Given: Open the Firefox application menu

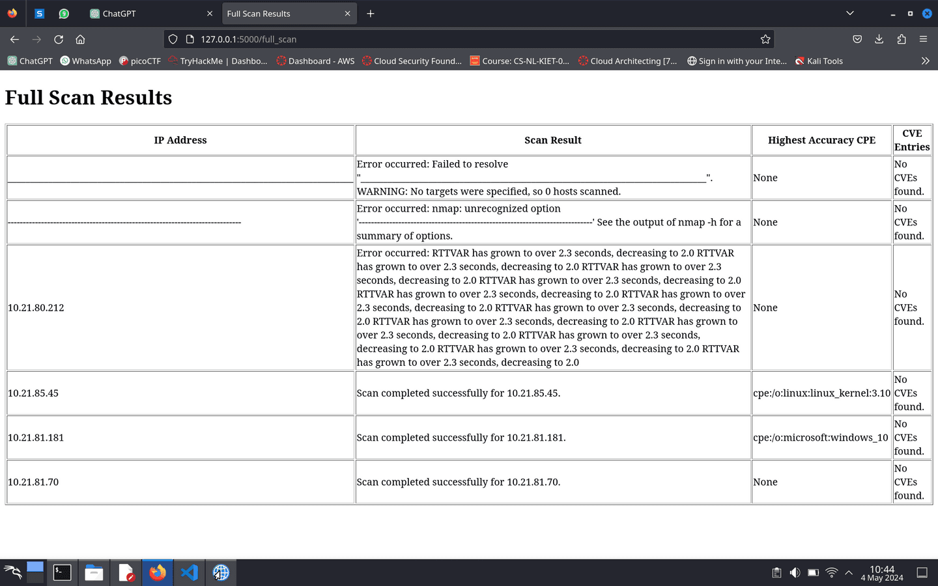Looking at the screenshot, I should (x=923, y=39).
